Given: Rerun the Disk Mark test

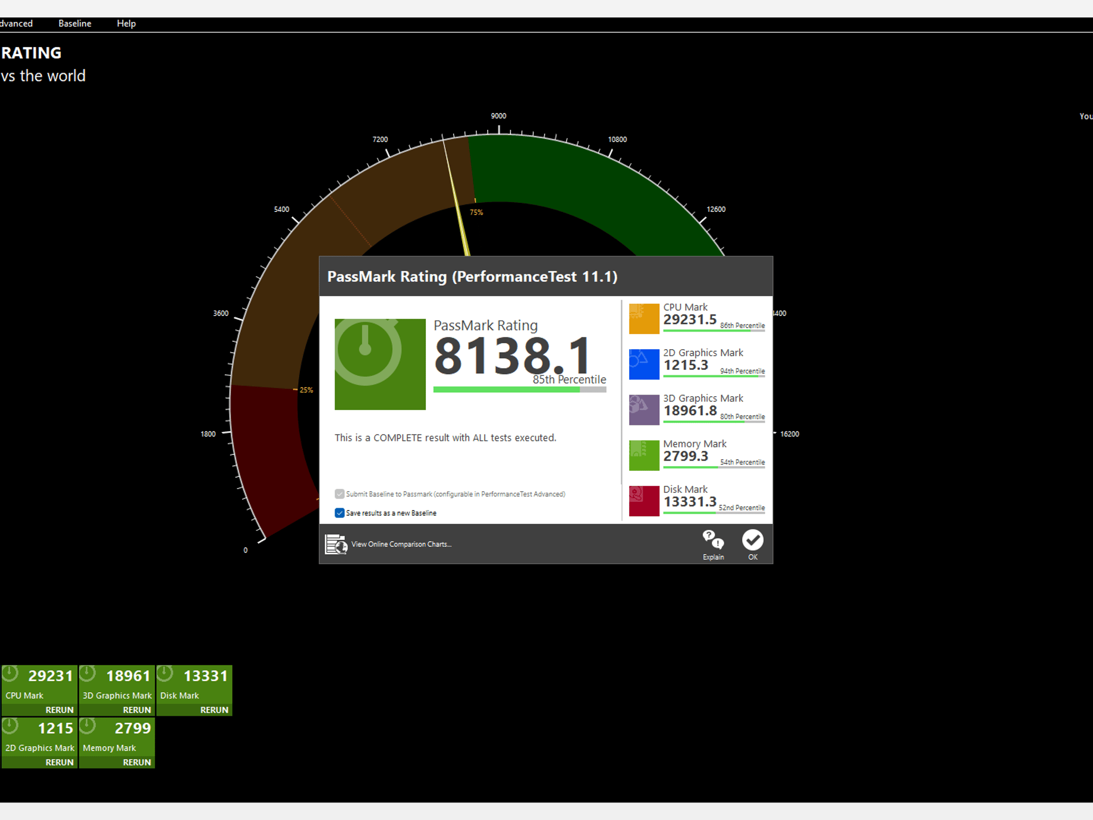Looking at the screenshot, I should tap(214, 710).
